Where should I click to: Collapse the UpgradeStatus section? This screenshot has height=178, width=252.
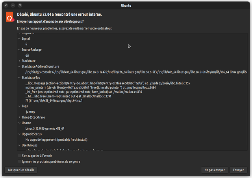(19, 134)
